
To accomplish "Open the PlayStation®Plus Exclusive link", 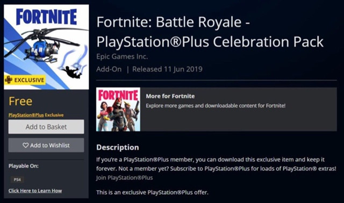I will point(36,115).
